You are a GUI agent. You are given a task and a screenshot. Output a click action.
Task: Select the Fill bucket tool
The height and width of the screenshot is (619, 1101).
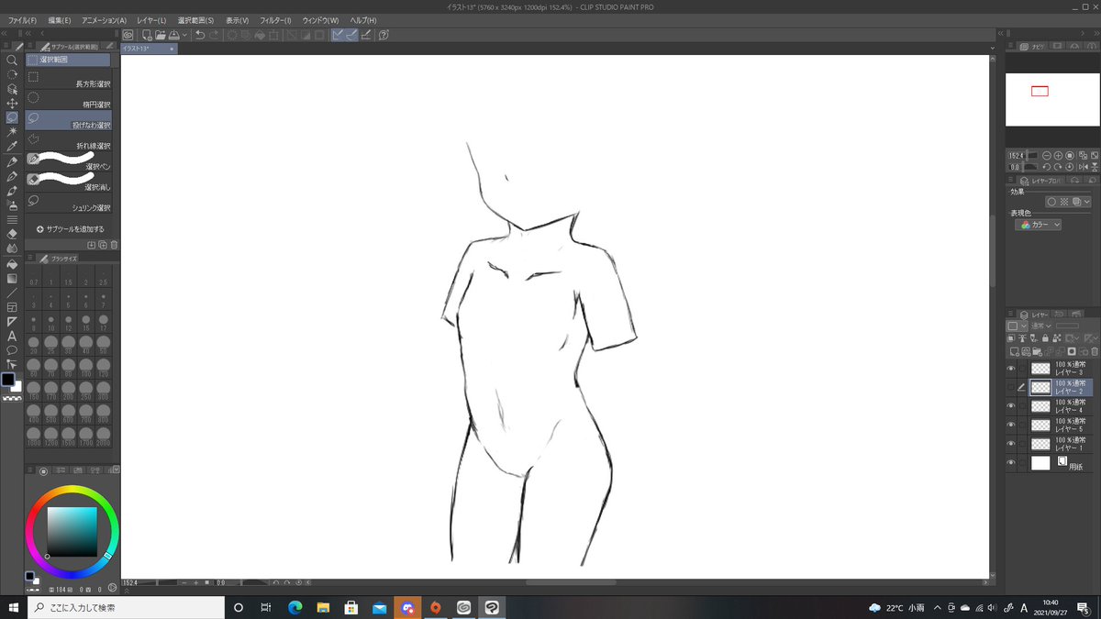pyautogui.click(x=12, y=264)
